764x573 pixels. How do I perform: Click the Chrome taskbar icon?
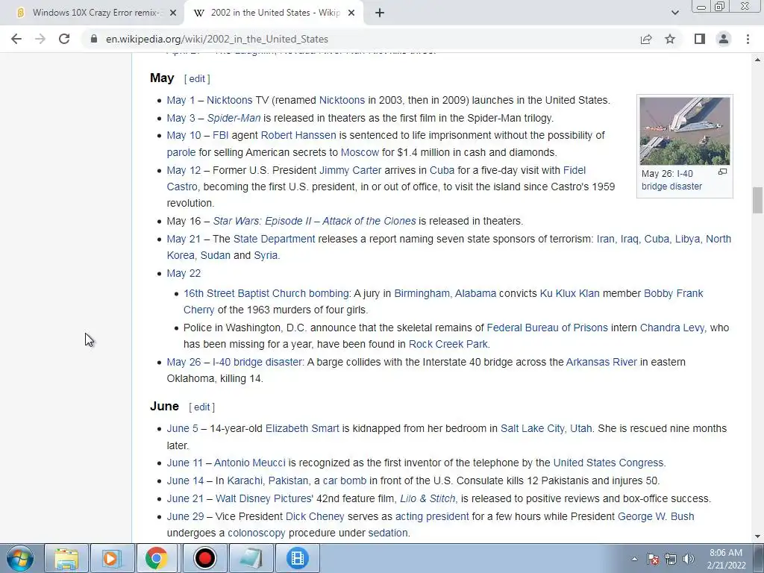[156, 558]
